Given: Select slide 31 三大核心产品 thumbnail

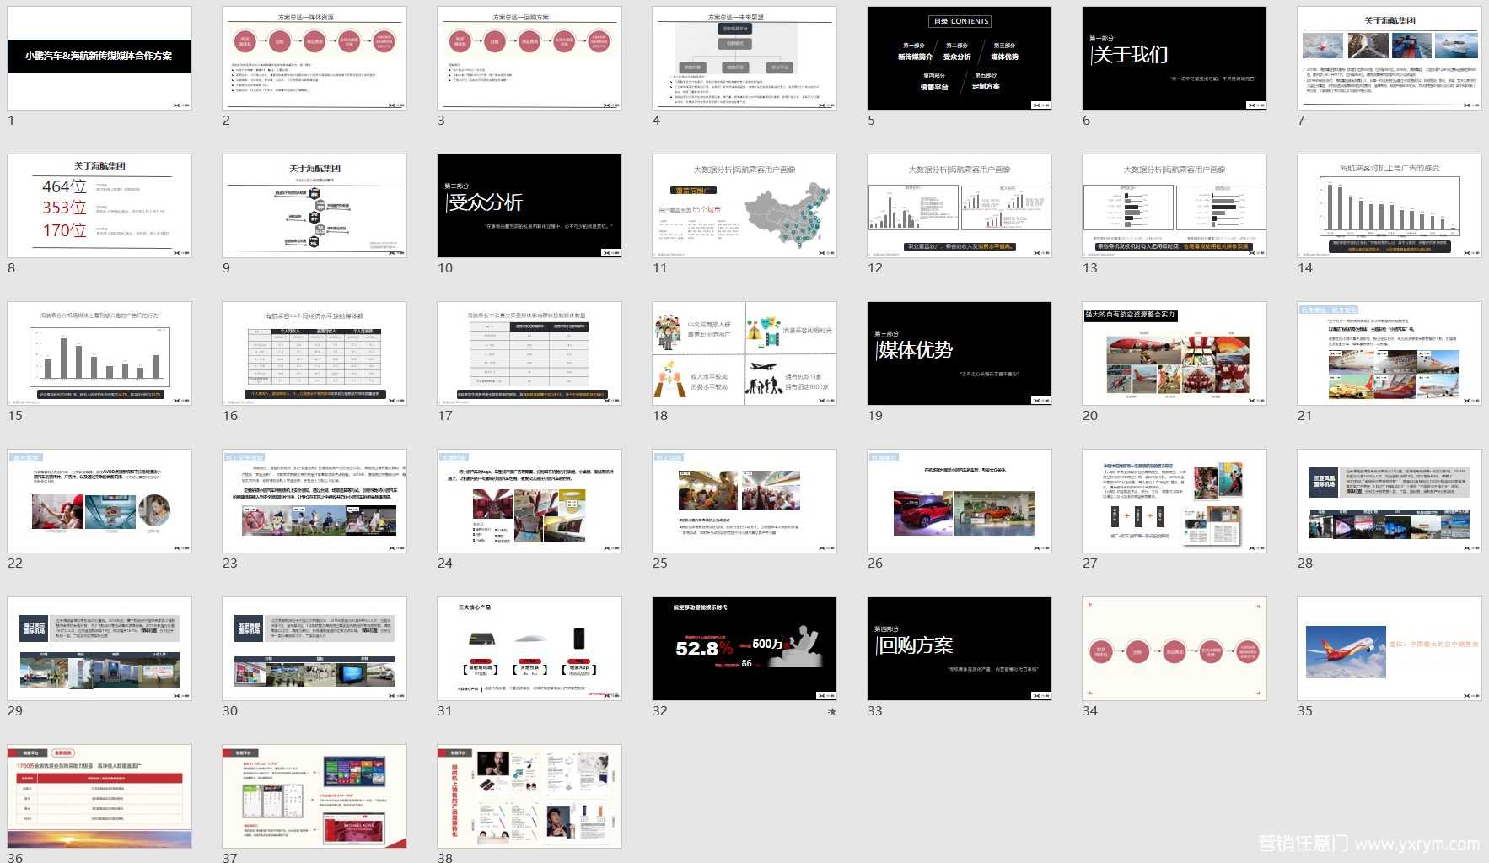Looking at the screenshot, I should tap(529, 649).
